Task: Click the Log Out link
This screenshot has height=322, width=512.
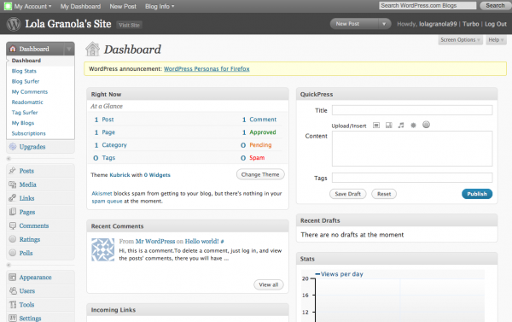Action: point(496,24)
